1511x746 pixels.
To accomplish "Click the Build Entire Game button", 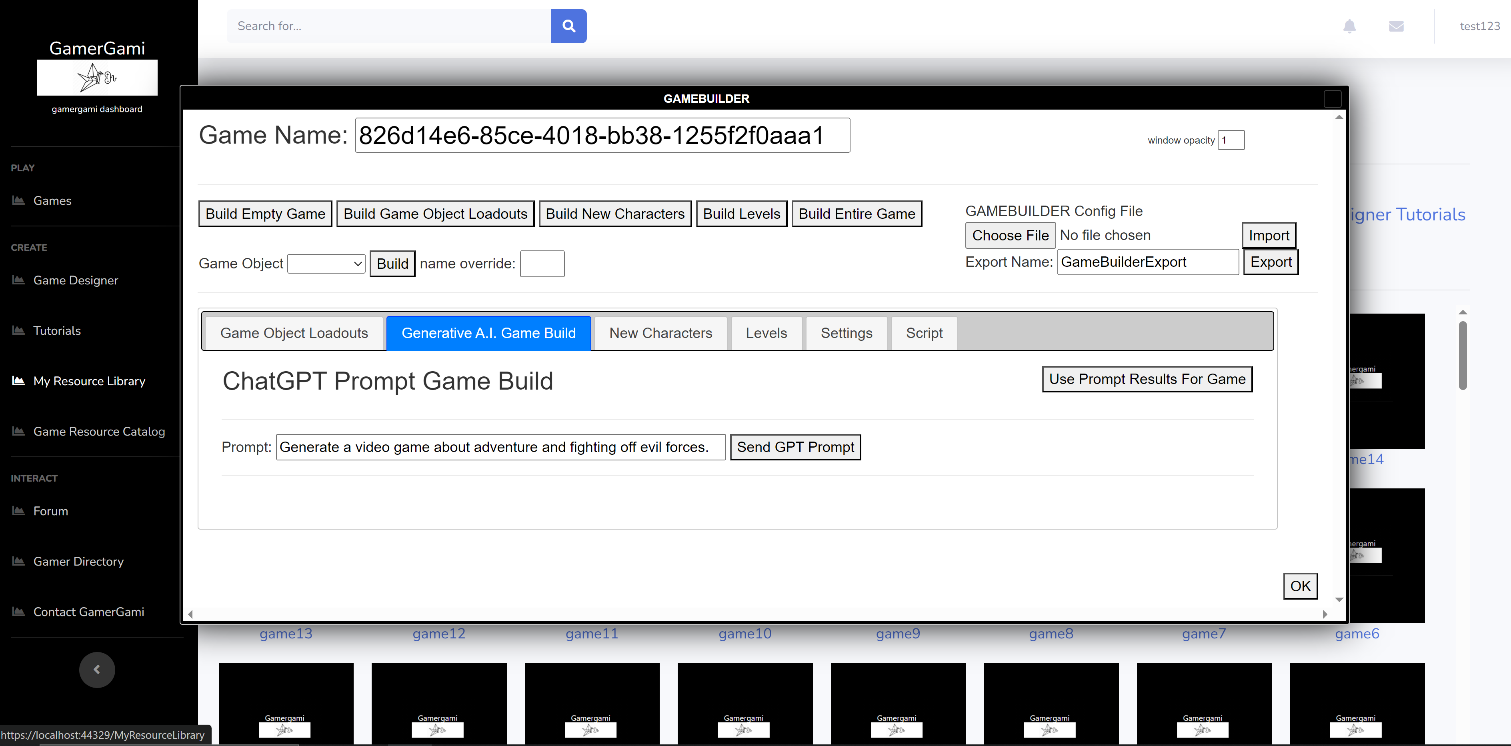I will pos(857,214).
